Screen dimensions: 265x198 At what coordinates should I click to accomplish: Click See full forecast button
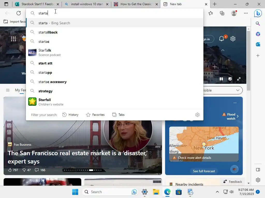[204, 171]
